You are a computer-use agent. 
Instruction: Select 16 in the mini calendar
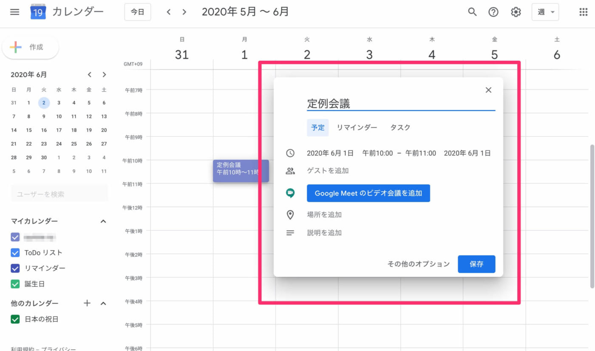tap(44, 130)
